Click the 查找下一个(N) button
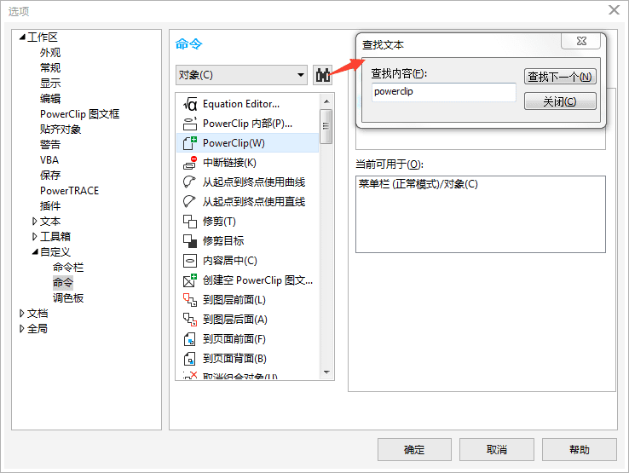The height and width of the screenshot is (473, 629). point(560,77)
